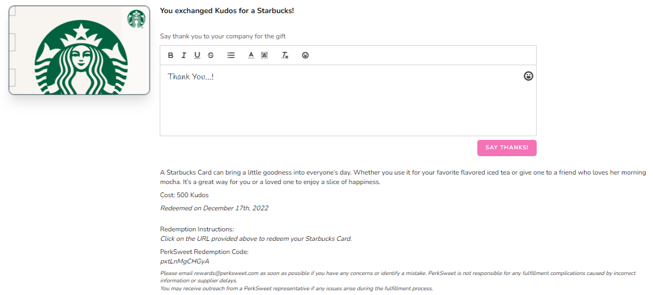Apply italic formatting to the message
Image resolution: width=653 pixels, height=295 pixels.
tap(184, 55)
